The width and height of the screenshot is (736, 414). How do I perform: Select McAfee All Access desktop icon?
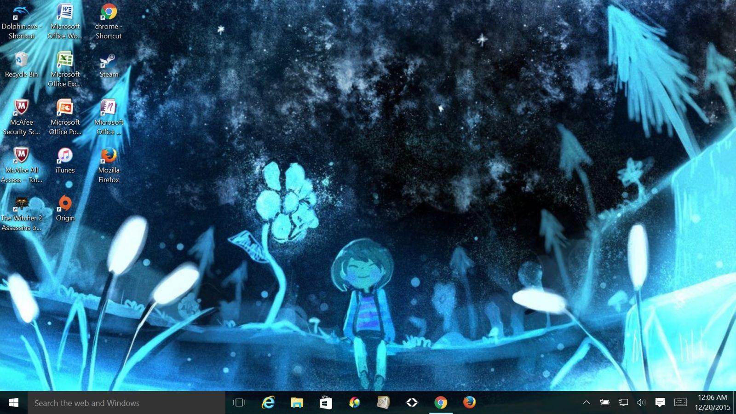pyautogui.click(x=21, y=166)
